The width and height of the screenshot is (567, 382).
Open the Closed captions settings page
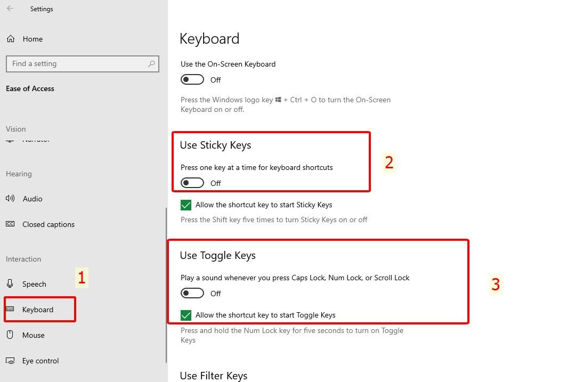pyautogui.click(x=48, y=224)
